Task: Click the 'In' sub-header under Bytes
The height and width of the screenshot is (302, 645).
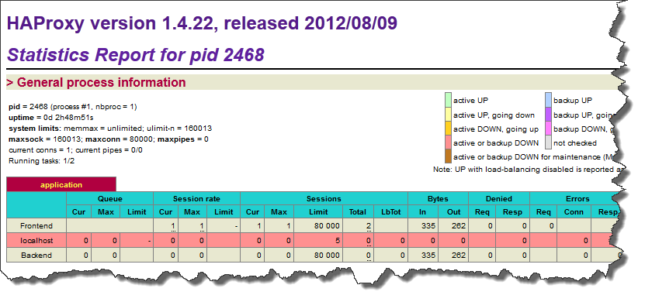Action: coord(423,211)
